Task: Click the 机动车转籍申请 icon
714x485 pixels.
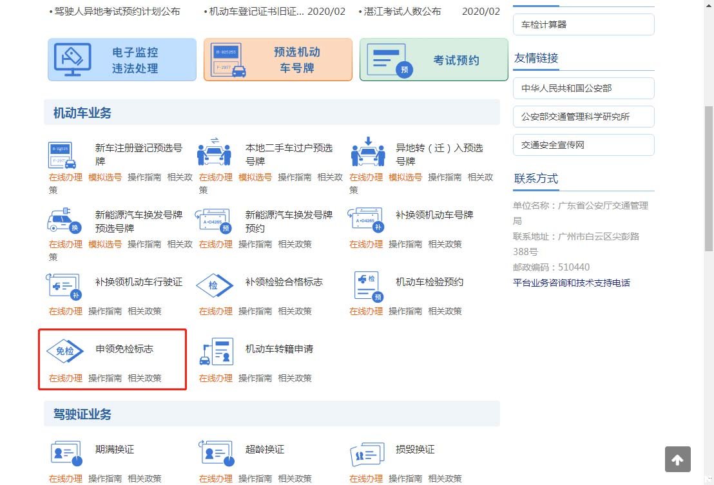Action: (x=216, y=352)
